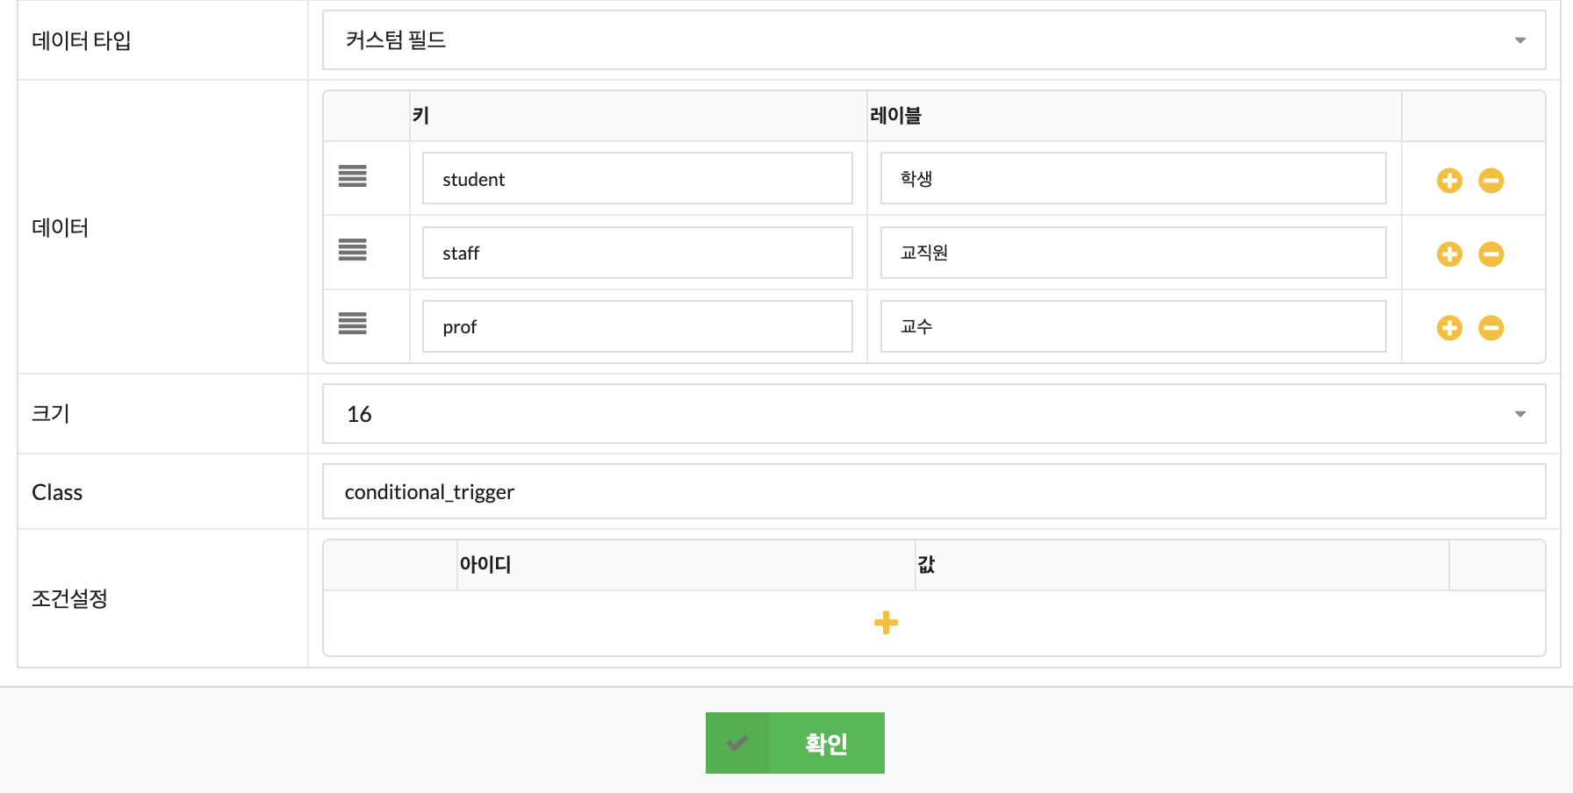Add a row after the prof entry
The image size is (1573, 793).
pyautogui.click(x=1449, y=328)
